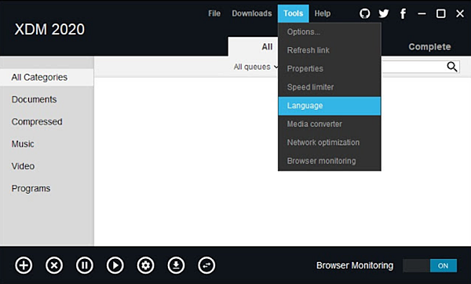Click the delete download X icon
Screen dimensions: 471x284
coord(54,265)
